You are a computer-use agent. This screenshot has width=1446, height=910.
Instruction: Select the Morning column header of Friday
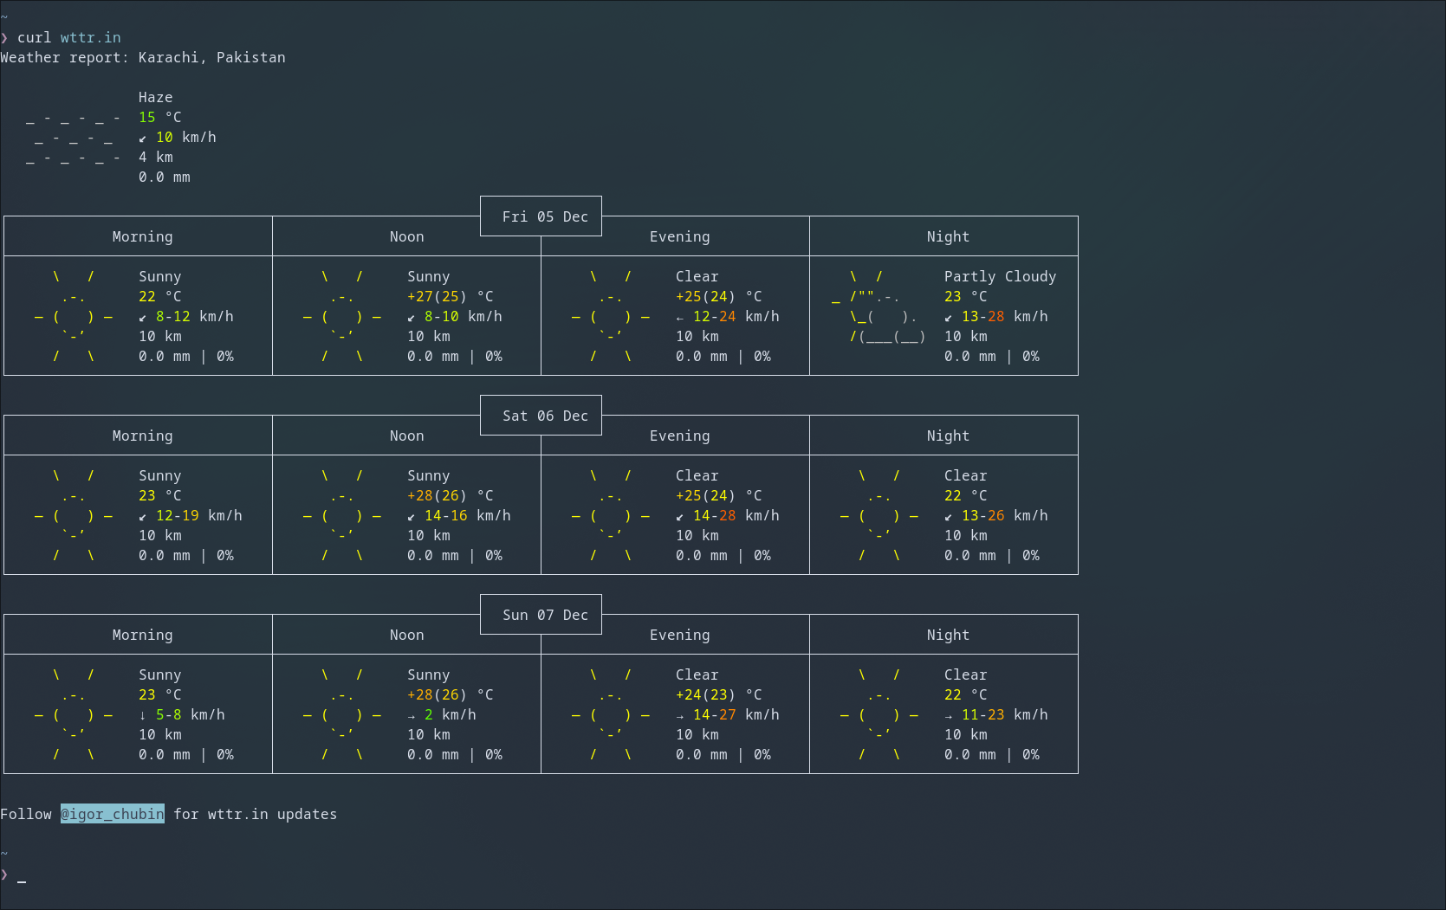click(x=142, y=236)
